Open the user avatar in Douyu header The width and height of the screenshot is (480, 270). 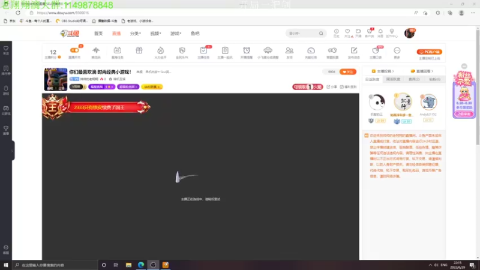pos(409,33)
